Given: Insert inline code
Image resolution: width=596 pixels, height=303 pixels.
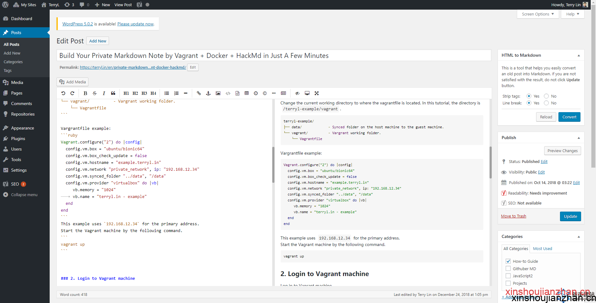Looking at the screenshot, I should (x=228, y=93).
